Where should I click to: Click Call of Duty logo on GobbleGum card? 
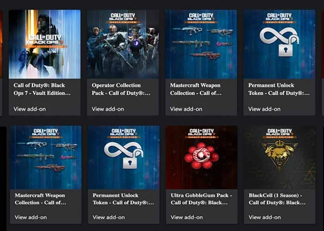(x=201, y=134)
